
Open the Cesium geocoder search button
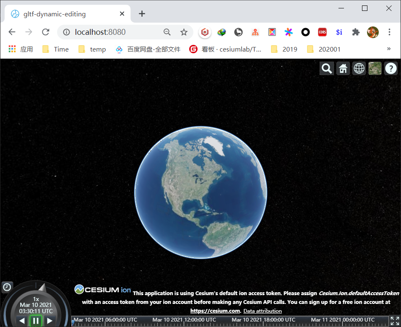tap(327, 68)
